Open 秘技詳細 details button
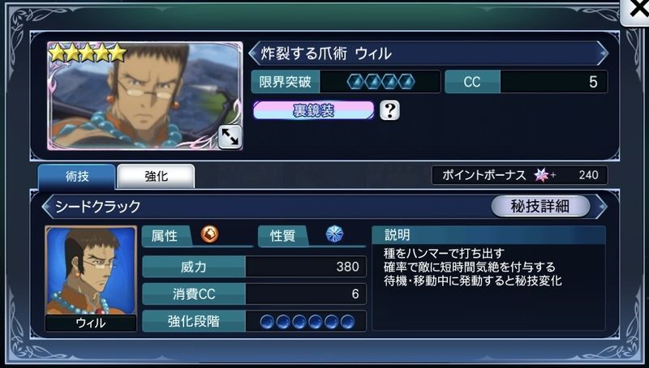This screenshot has width=649, height=368. tap(540, 206)
